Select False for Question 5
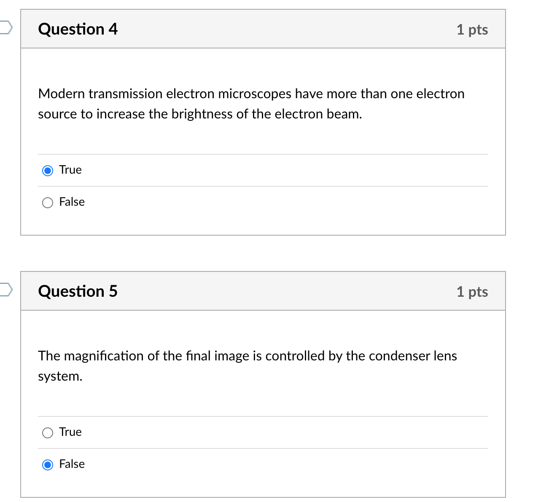 (x=47, y=464)
